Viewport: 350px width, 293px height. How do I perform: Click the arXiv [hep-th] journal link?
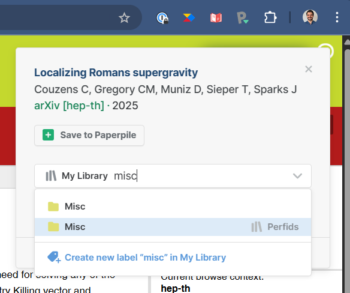tap(69, 106)
